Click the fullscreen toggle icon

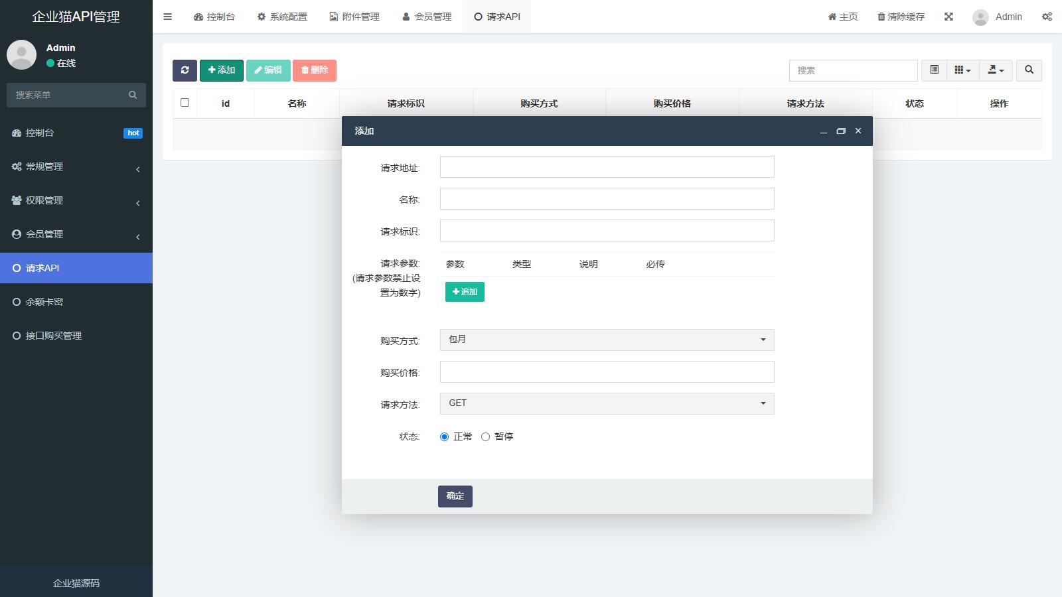tap(948, 17)
